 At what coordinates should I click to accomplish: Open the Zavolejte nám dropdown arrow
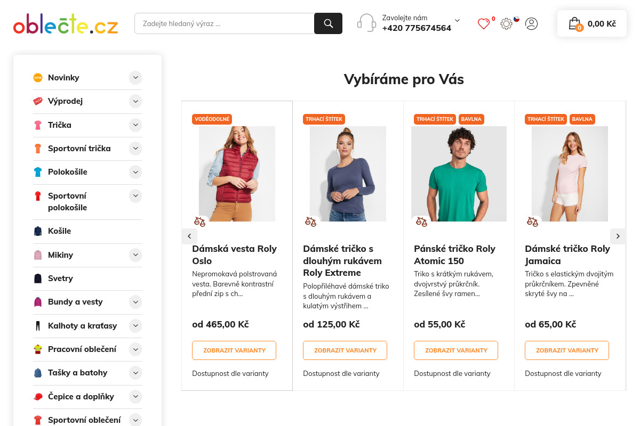click(x=457, y=20)
